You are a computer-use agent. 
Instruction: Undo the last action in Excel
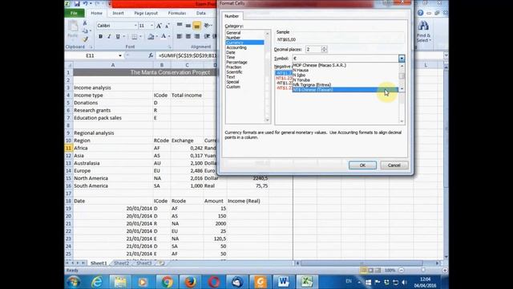pos(85,4)
